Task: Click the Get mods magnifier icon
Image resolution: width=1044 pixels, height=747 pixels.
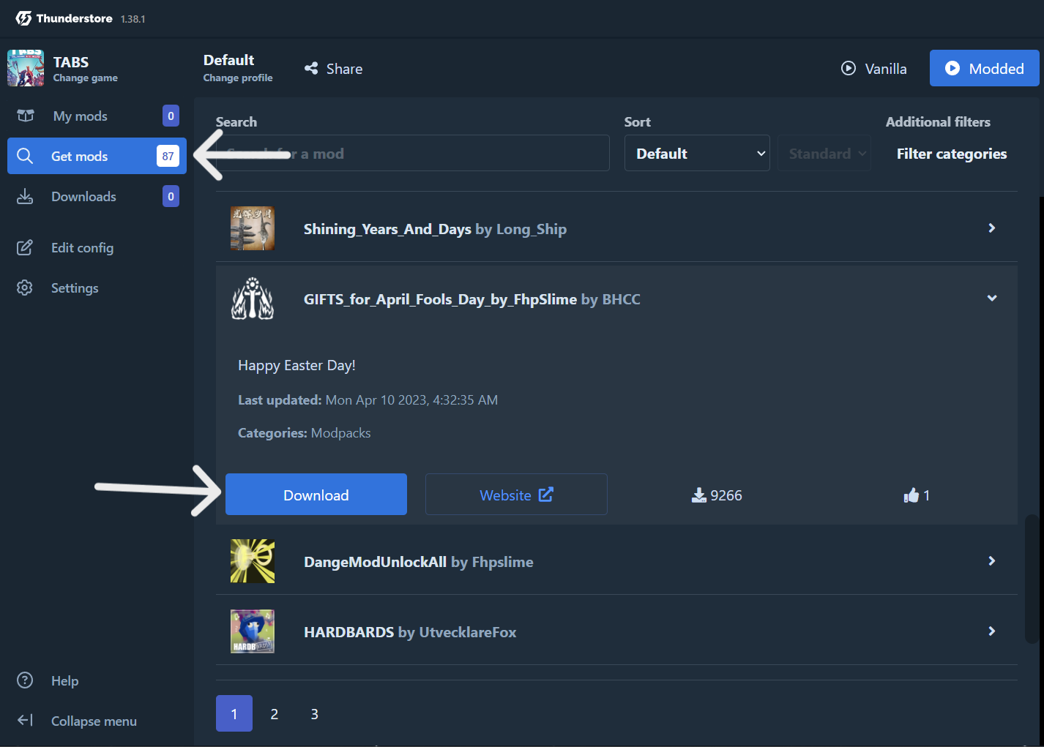Action: [25, 156]
